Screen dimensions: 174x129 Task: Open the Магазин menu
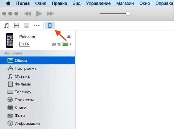pyautogui.click(x=125, y=3)
